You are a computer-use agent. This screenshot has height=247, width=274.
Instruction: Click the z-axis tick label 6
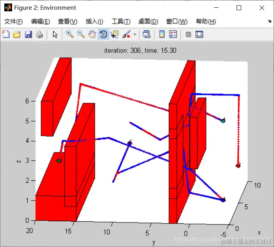[27, 101]
